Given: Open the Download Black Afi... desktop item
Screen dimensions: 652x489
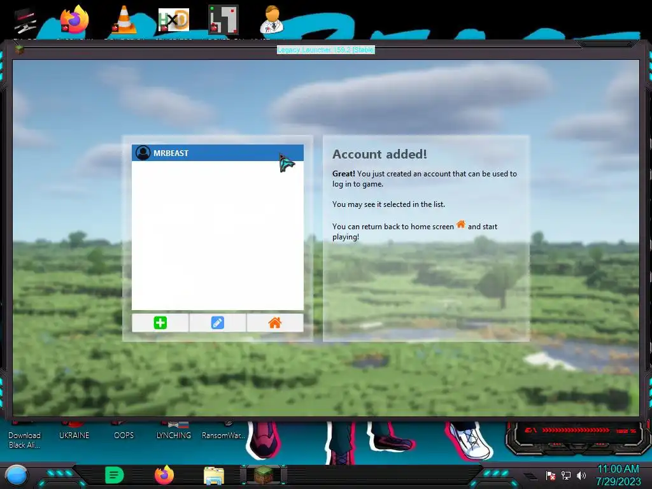Looking at the screenshot, I should [x=24, y=439].
